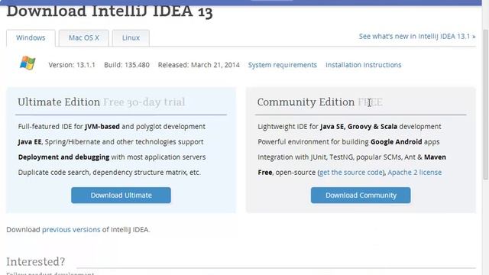Open See what's new in IntelliJ IDEA 13.1

(417, 37)
